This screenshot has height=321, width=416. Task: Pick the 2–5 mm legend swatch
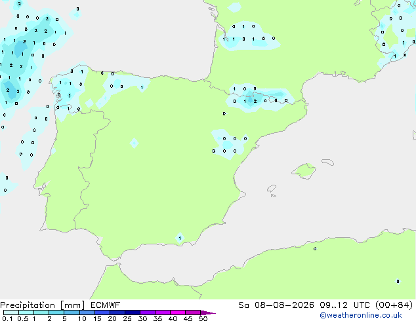(56, 312)
